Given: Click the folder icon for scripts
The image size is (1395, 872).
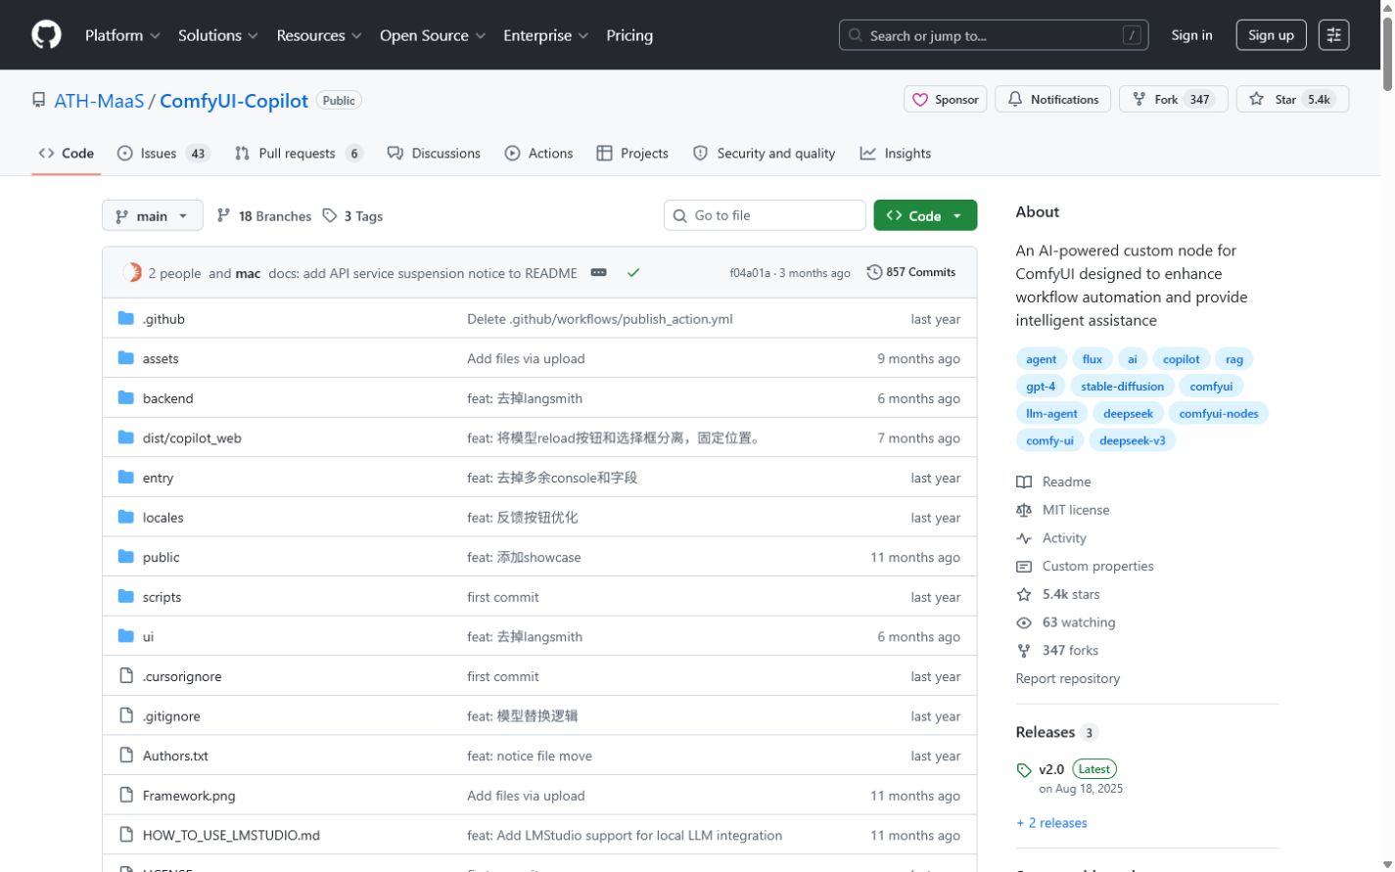Looking at the screenshot, I should click(x=125, y=596).
